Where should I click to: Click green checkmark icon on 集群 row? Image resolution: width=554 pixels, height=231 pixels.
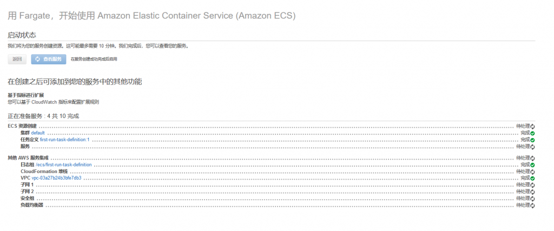(532, 133)
